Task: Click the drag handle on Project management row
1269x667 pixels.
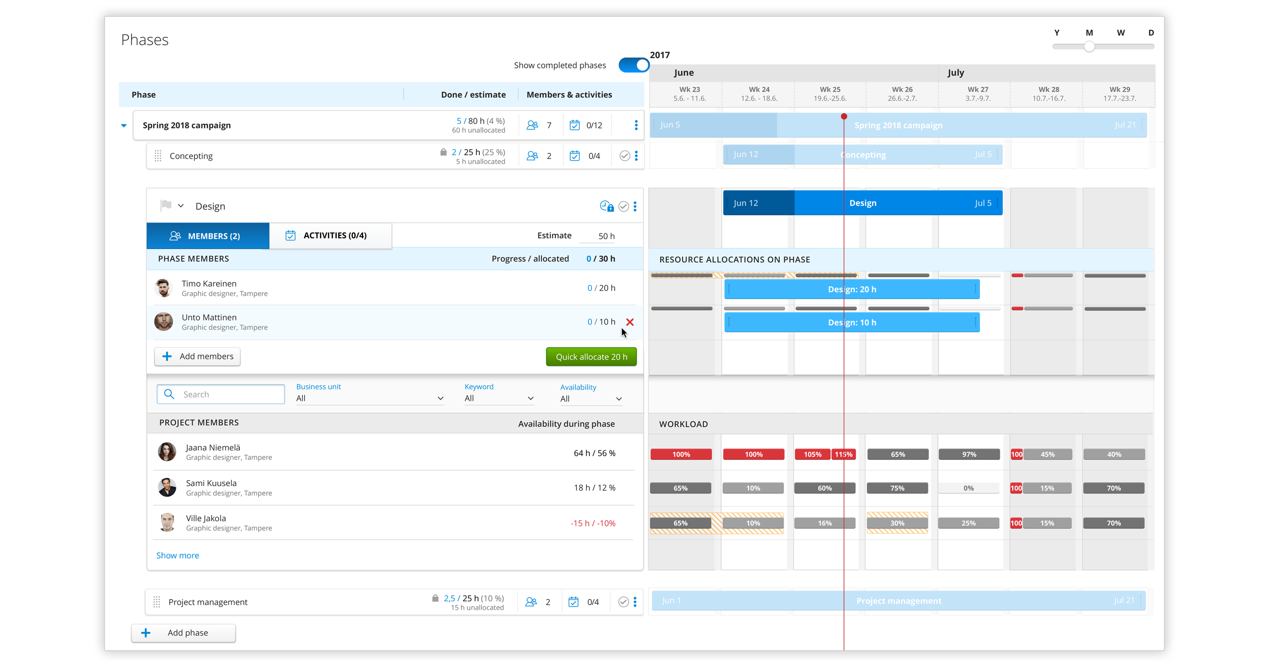Action: (157, 602)
